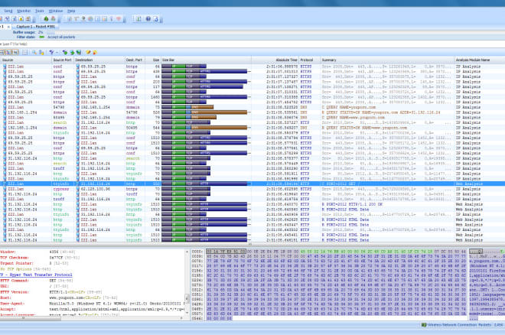The image size is (505, 335).
Task: Click the magnifier find icon in packet toolbar
Action: (x=34, y=53)
